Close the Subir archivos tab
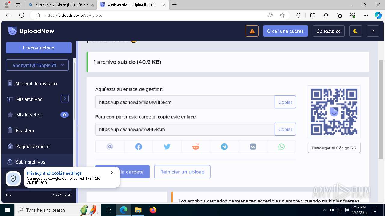 [164, 5]
